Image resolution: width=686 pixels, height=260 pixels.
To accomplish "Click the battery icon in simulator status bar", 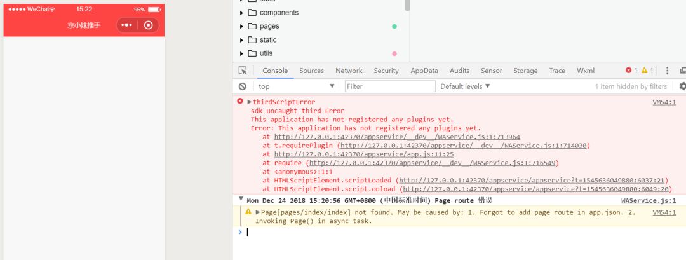I will pos(154,9).
